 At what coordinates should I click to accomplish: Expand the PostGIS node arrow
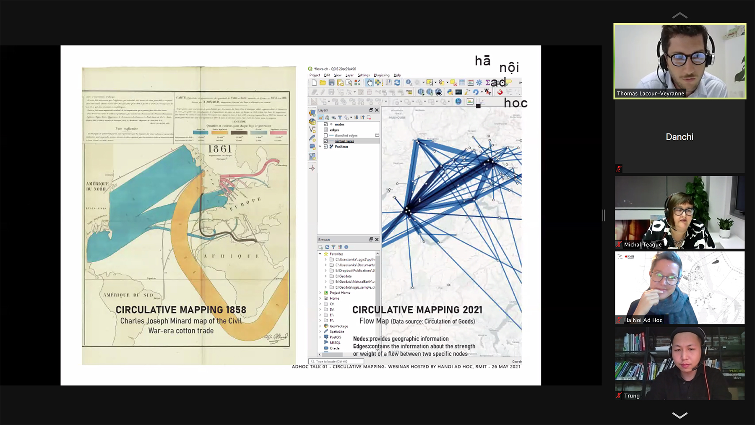coord(320,337)
